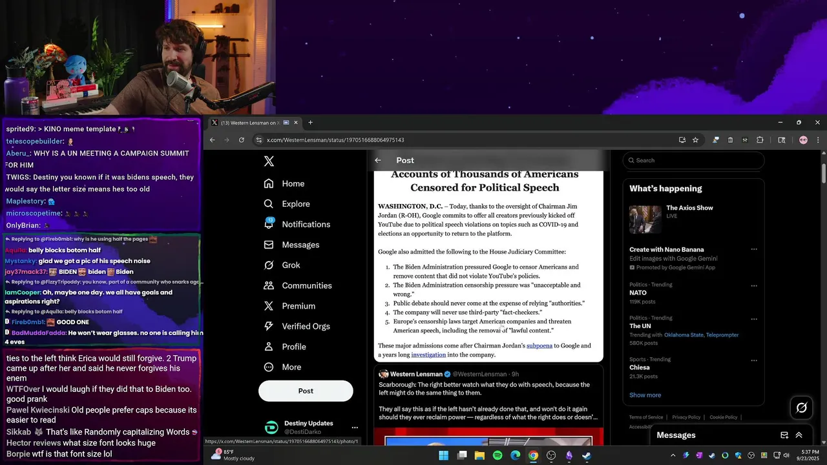Open a new tab in Chrome
This screenshot has width=827, height=465.
tap(310, 123)
